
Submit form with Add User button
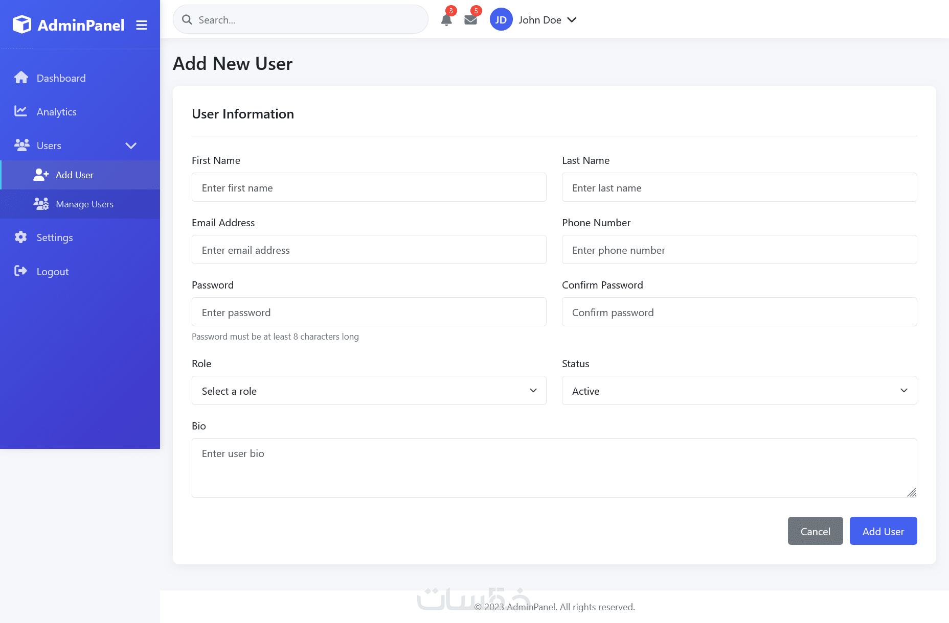(x=883, y=531)
